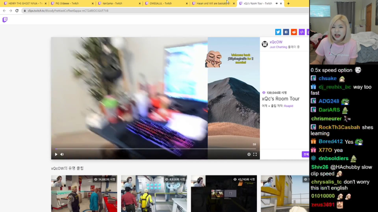The image size is (378, 212).
Task: Click chat username DariARS
Action: click(x=329, y=110)
